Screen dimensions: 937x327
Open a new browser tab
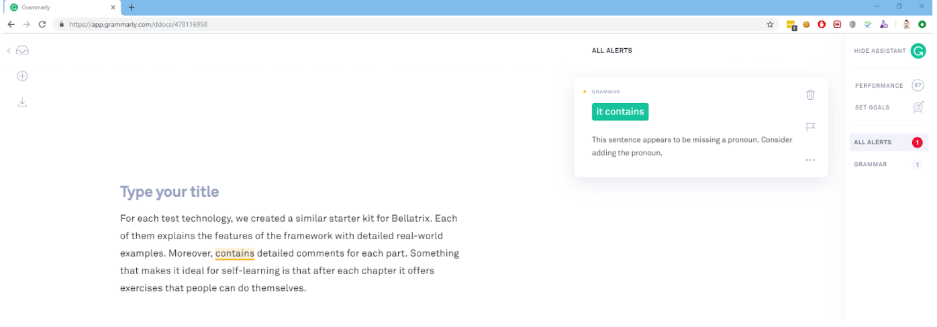click(132, 7)
